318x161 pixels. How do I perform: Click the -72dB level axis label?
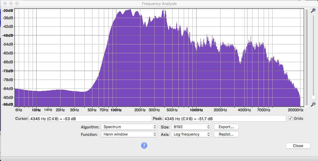pyautogui.click(x=7, y=71)
